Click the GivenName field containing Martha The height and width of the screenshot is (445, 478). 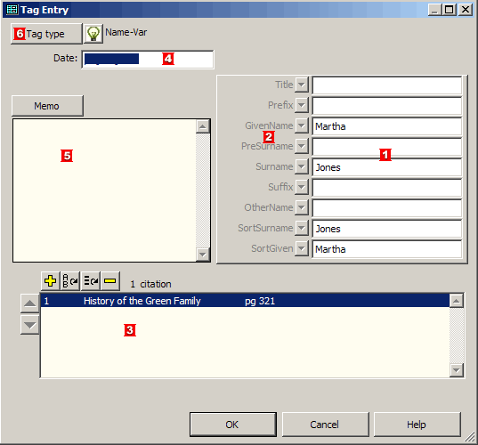(387, 126)
